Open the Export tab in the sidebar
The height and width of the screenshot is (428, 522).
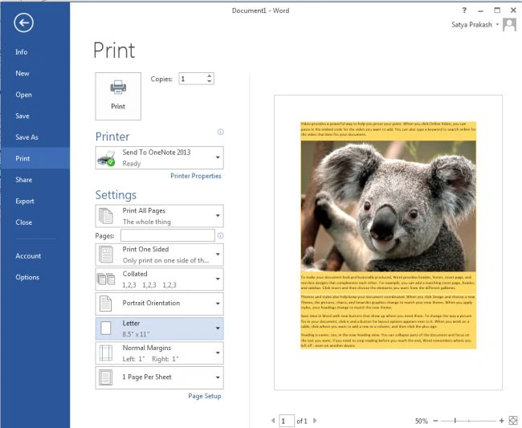pyautogui.click(x=35, y=201)
